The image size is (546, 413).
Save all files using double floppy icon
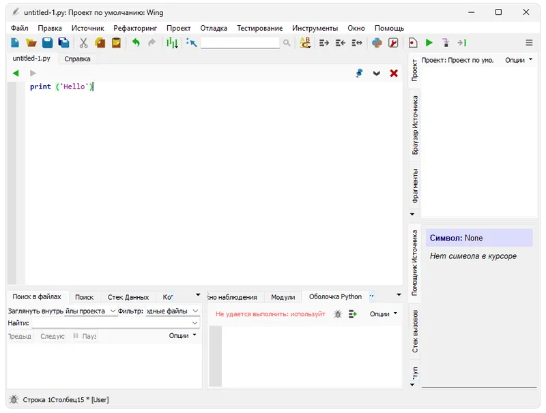[x=63, y=43]
